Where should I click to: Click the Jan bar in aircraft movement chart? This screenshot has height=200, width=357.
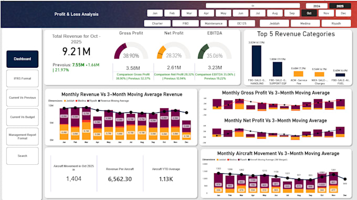click(x=218, y=183)
